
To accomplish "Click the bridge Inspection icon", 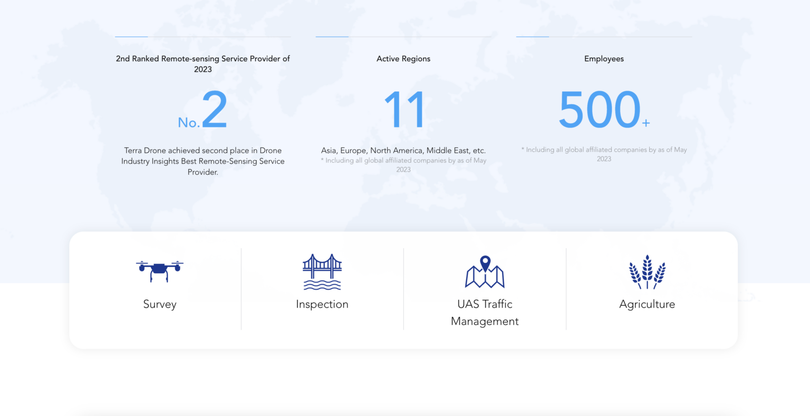I will [x=322, y=271].
